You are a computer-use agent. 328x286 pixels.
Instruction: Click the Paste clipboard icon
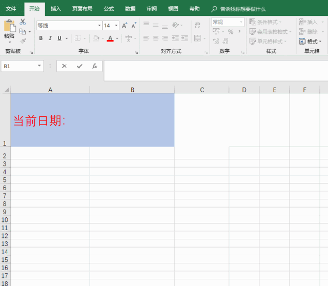coord(9,26)
